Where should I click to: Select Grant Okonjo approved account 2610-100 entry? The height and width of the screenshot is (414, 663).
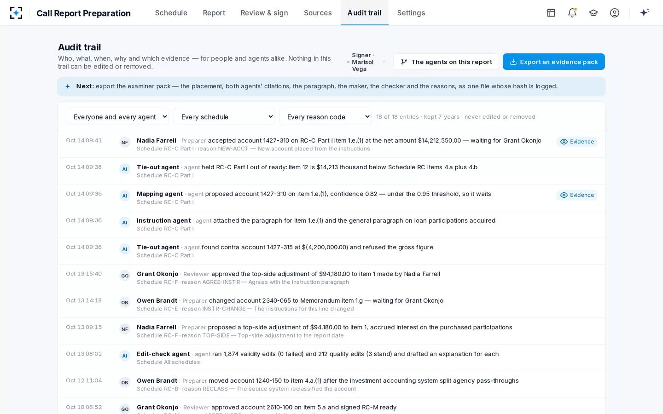click(331, 406)
